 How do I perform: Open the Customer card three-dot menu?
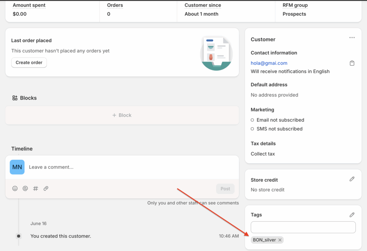[x=352, y=38]
